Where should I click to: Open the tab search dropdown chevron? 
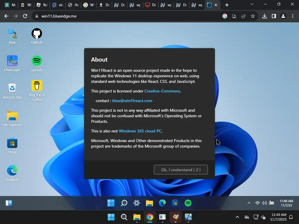(x=252, y=4)
